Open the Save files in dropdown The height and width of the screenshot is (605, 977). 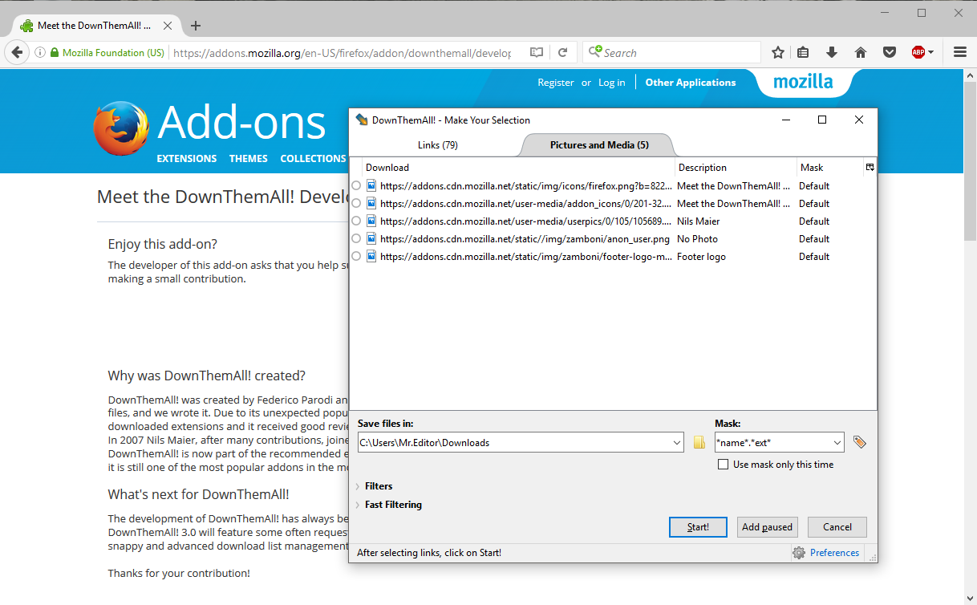pos(679,442)
